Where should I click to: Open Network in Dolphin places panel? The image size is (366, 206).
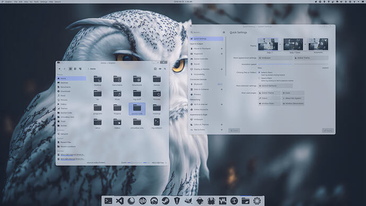(x=72, y=134)
